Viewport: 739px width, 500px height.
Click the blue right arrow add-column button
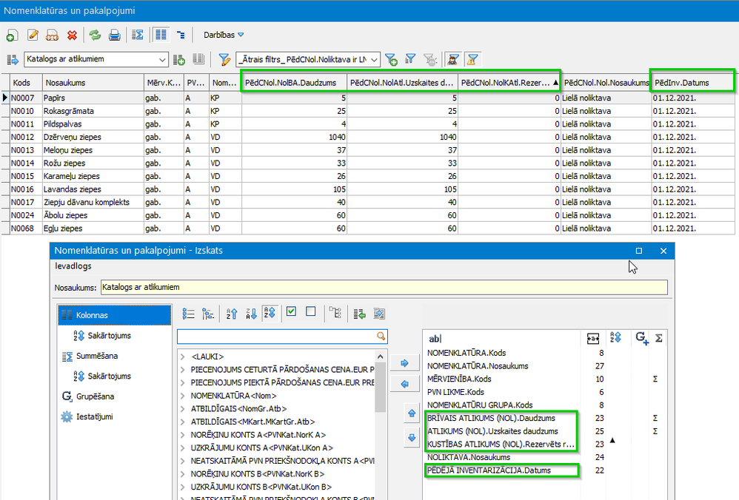pos(404,363)
